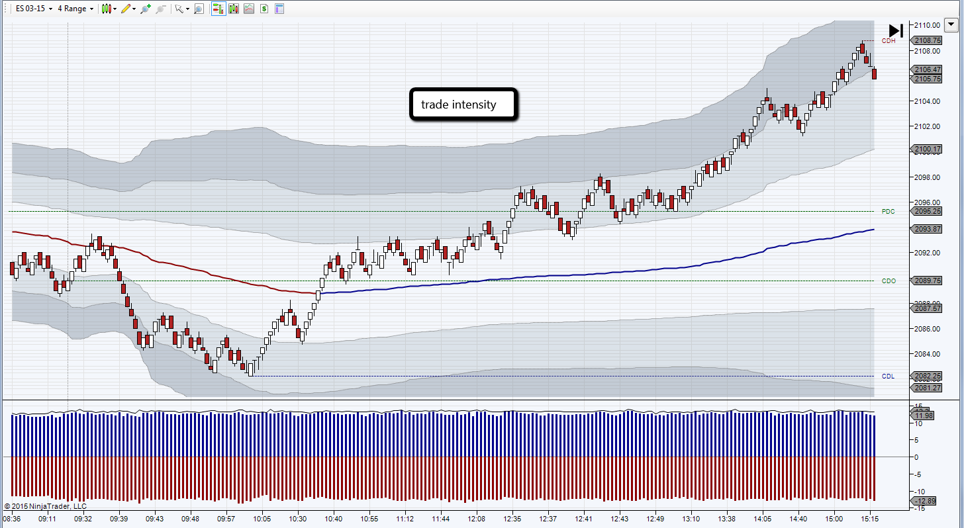This screenshot has height=528, width=964.
Task: Open the 4 Range interval selector
Action: coord(75,9)
